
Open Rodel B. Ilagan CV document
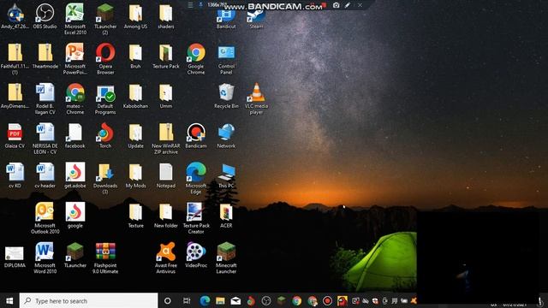(x=45, y=99)
